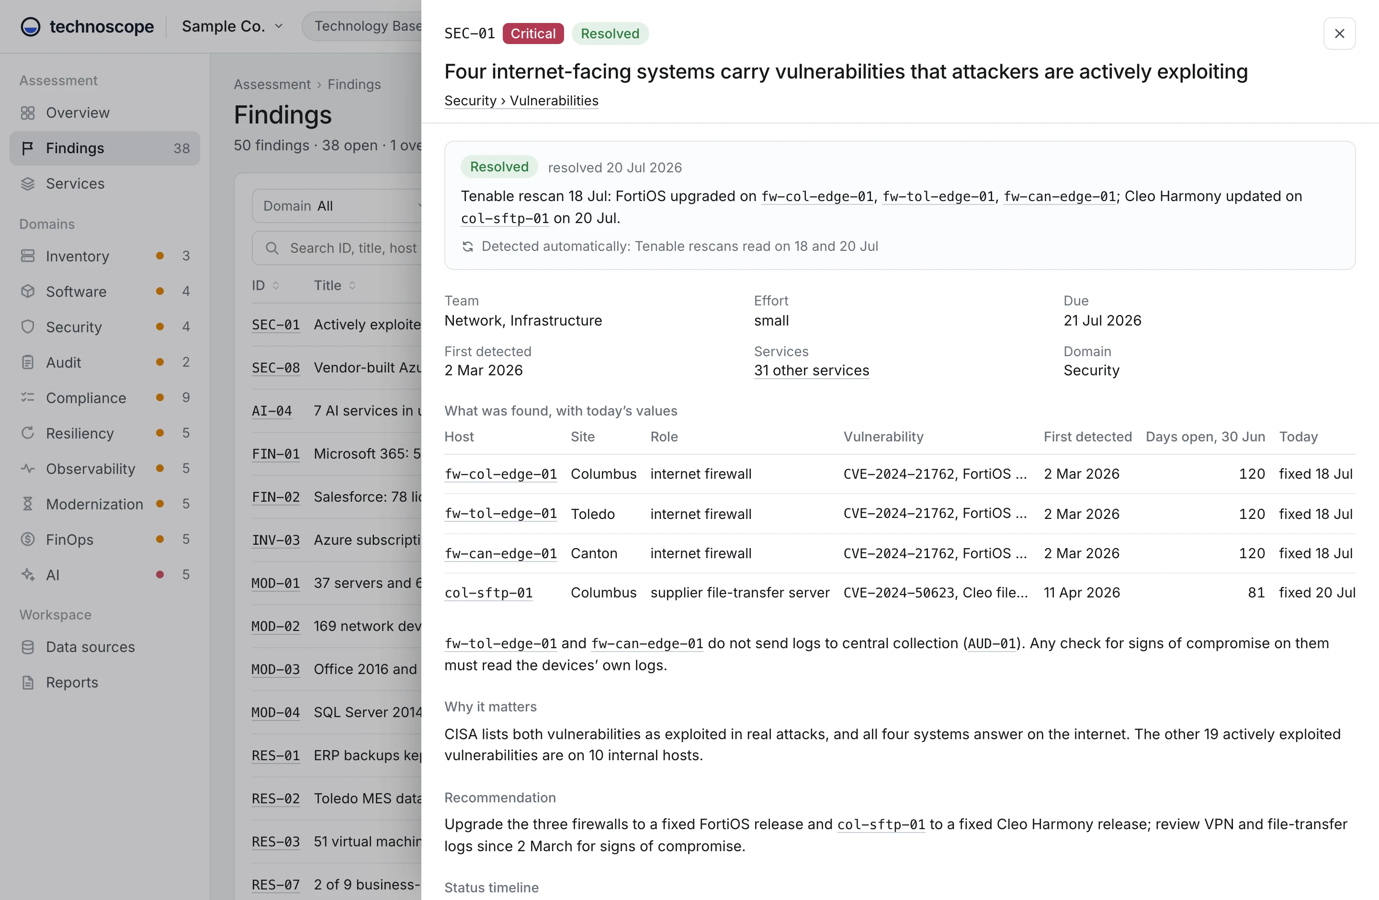Click the Assessment breadcrumb above Findings
The height and width of the screenshot is (900, 1379).
coord(272,85)
